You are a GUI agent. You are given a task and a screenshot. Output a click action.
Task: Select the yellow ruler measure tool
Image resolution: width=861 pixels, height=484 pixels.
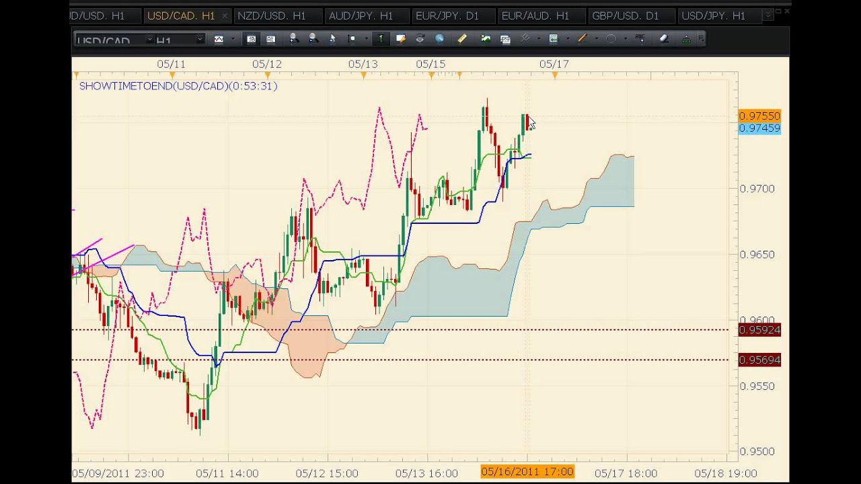pos(462,39)
